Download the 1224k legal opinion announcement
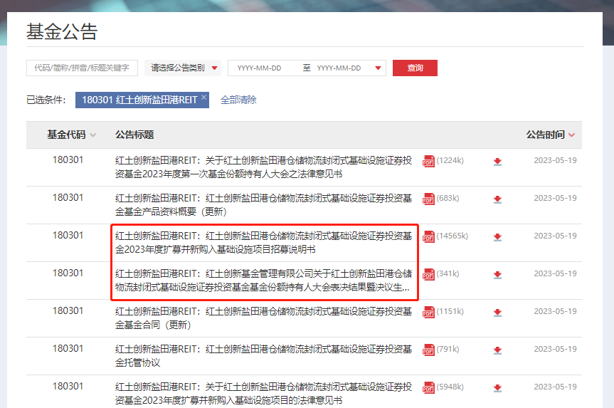The image size is (614, 408). point(497,162)
